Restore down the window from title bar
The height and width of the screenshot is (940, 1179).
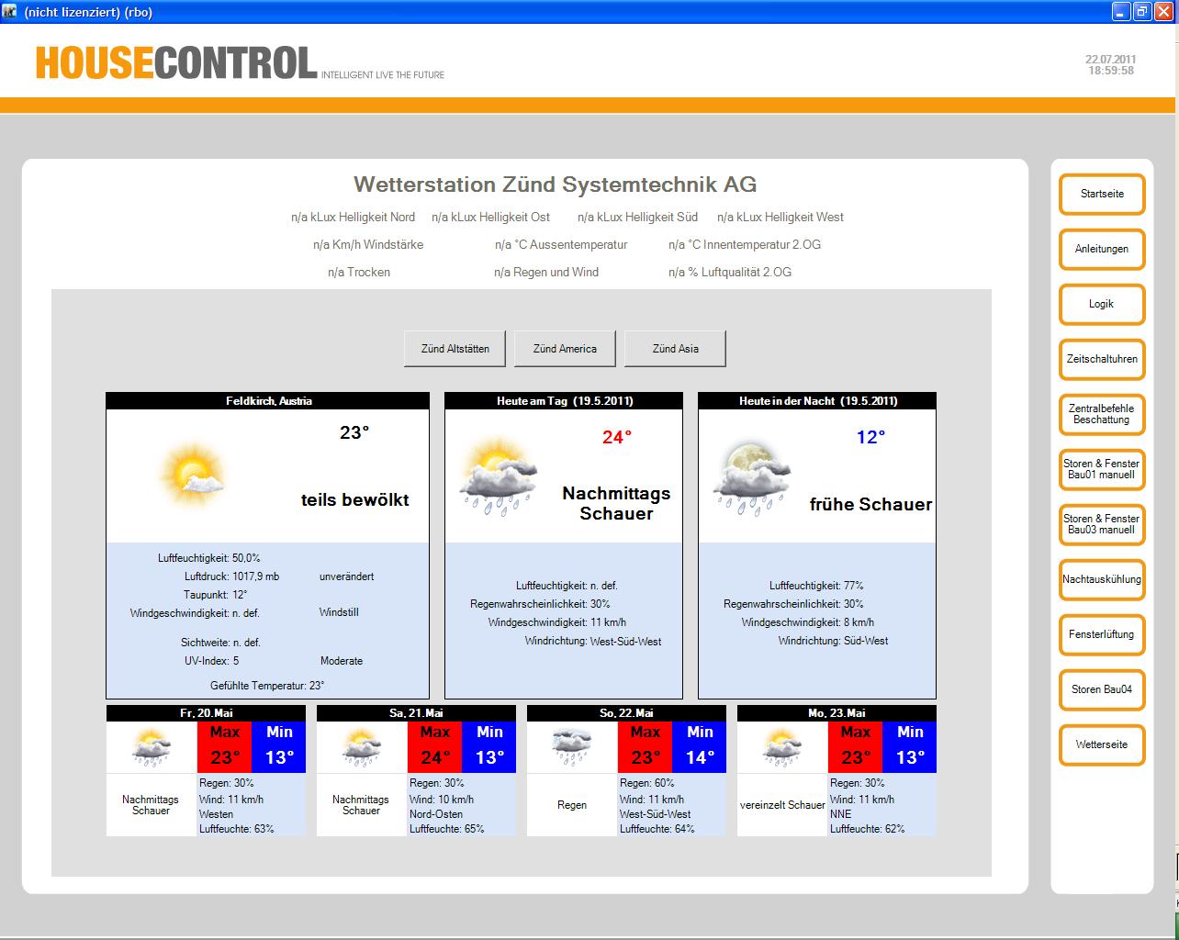(x=1141, y=11)
